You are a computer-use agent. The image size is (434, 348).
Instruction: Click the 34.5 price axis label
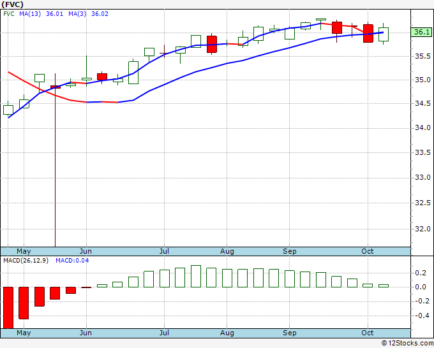(x=423, y=104)
